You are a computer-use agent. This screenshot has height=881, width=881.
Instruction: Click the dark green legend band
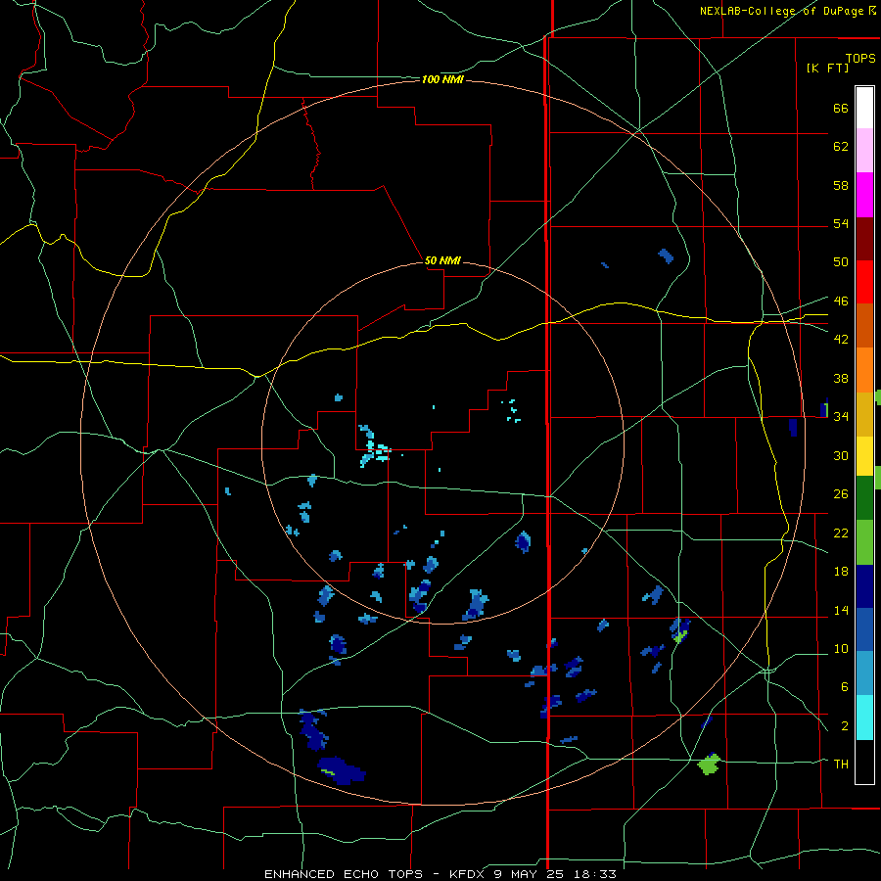tap(864, 497)
